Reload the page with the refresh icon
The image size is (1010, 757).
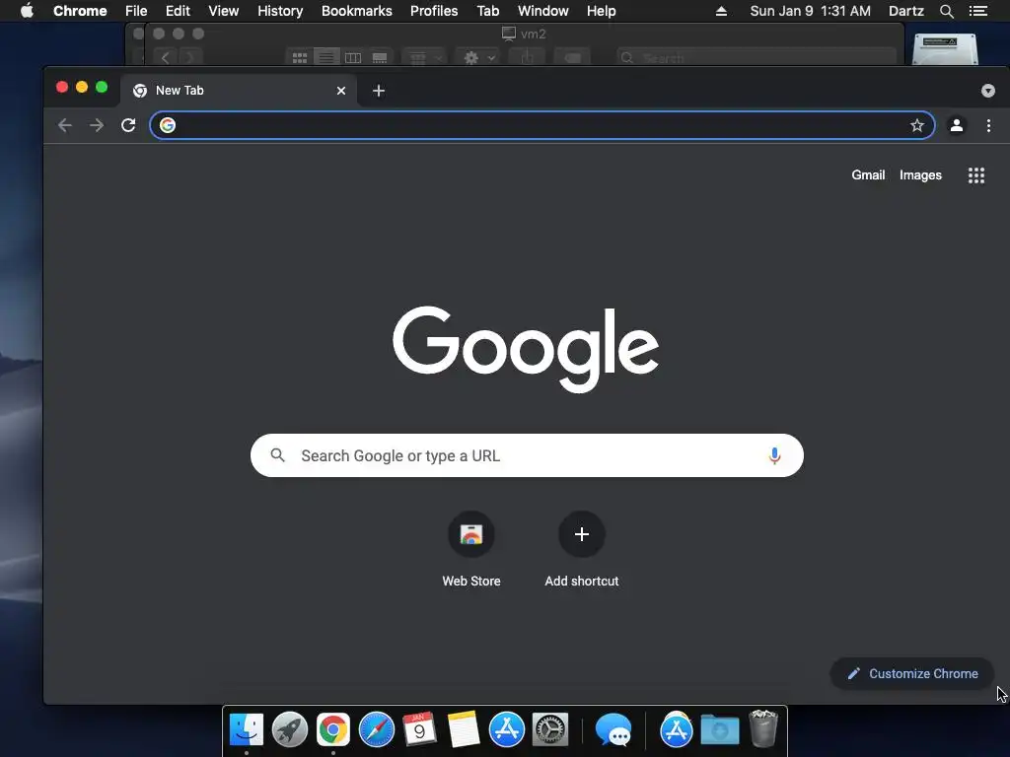128,125
